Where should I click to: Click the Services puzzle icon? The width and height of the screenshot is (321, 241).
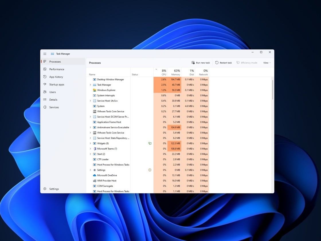(x=45, y=107)
